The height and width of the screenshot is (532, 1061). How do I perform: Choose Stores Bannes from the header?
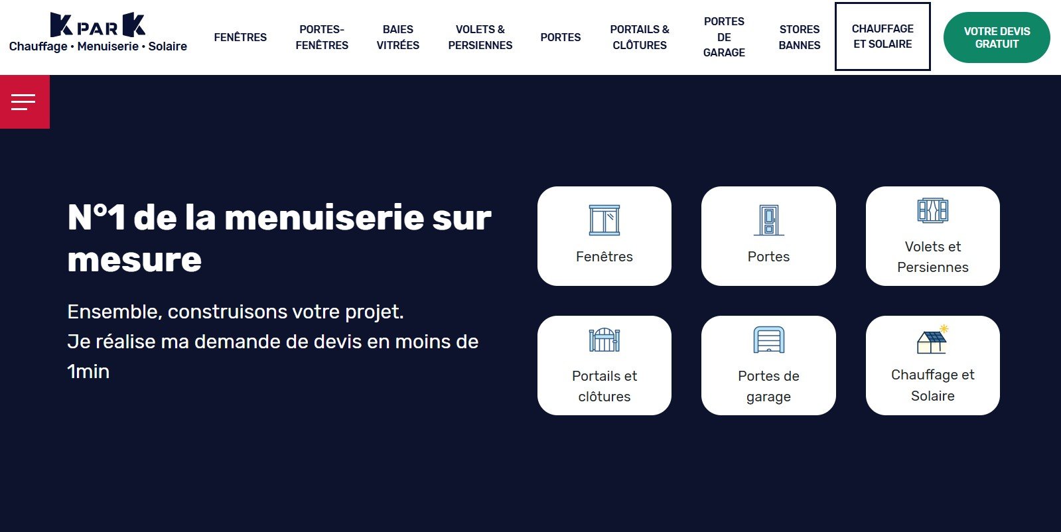pyautogui.click(x=799, y=37)
